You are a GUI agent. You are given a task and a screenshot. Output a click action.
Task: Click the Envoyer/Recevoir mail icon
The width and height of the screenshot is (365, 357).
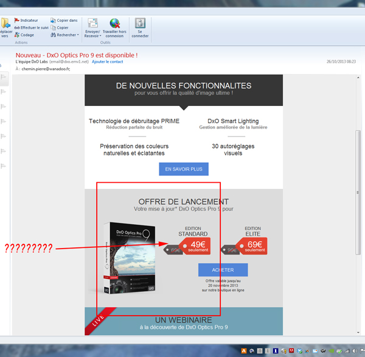tap(92, 23)
